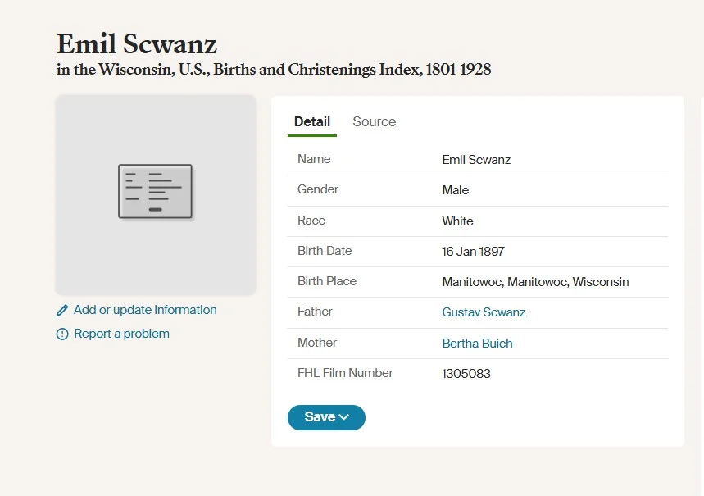Click the White race value

pyautogui.click(x=457, y=221)
